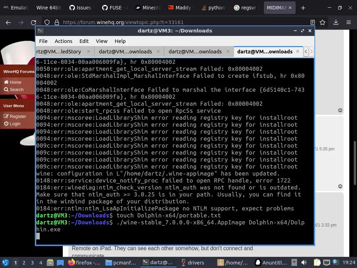Screen dimensions: 357x268
Task: Switch to the regsvr Google browser tab
Action: click(x=246, y=8)
